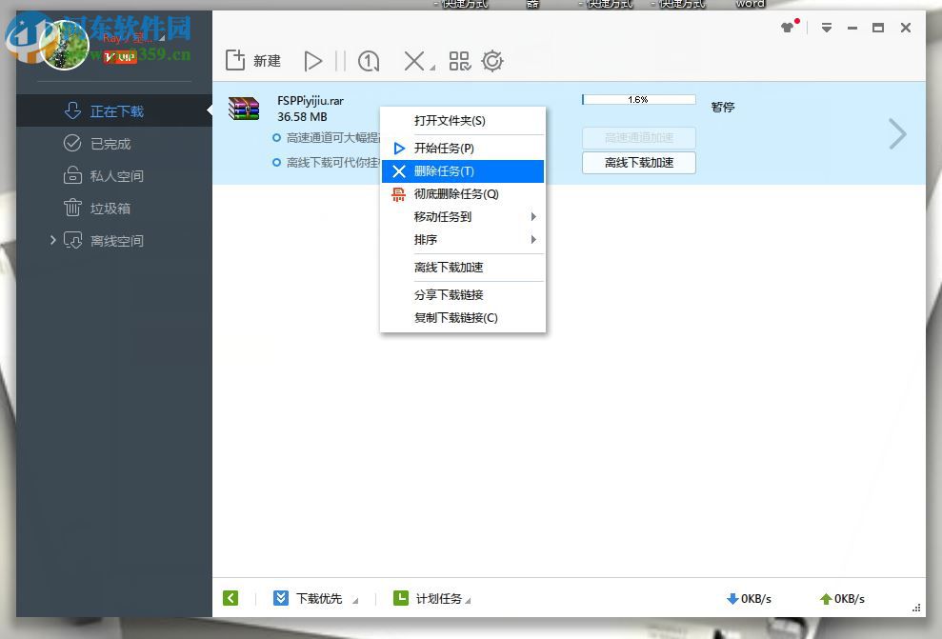Delete selected task using the X icon

click(413, 60)
